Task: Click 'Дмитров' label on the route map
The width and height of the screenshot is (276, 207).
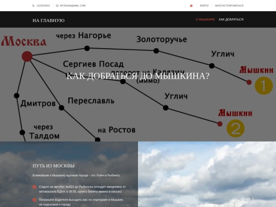Action: click(38, 104)
